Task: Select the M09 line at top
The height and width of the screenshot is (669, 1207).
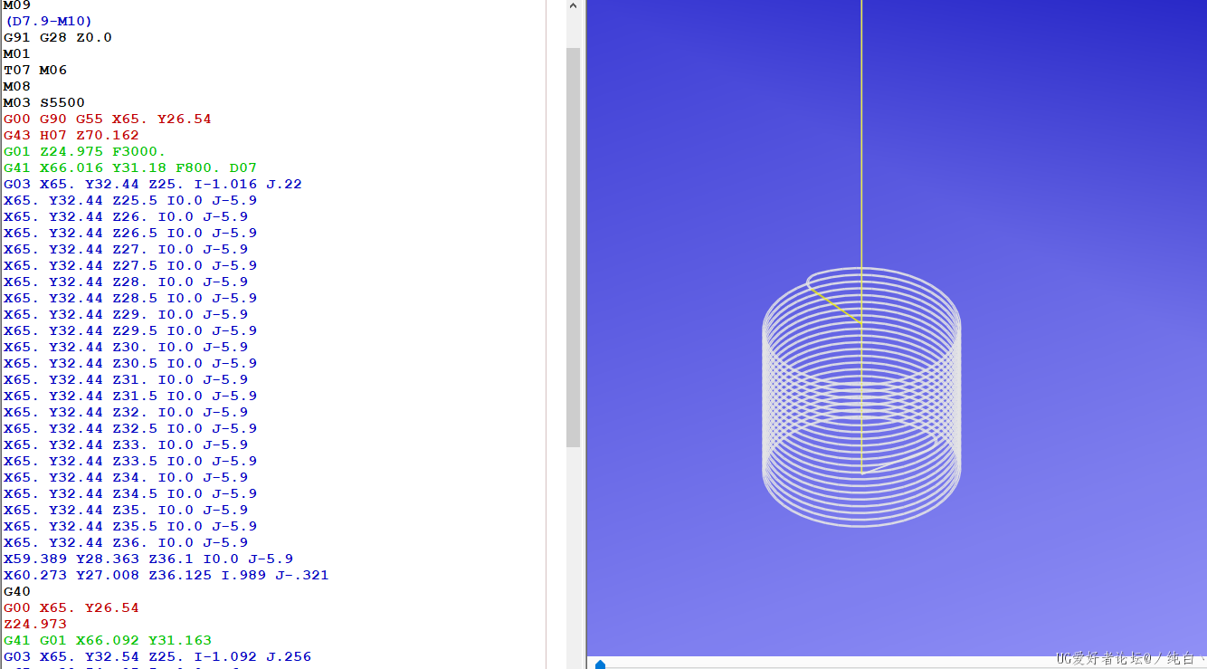Action: pos(17,5)
